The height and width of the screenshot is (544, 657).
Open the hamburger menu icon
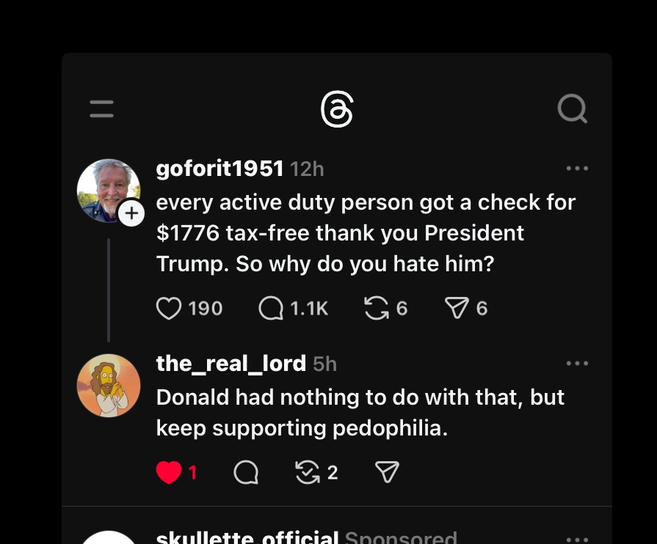coord(101,110)
